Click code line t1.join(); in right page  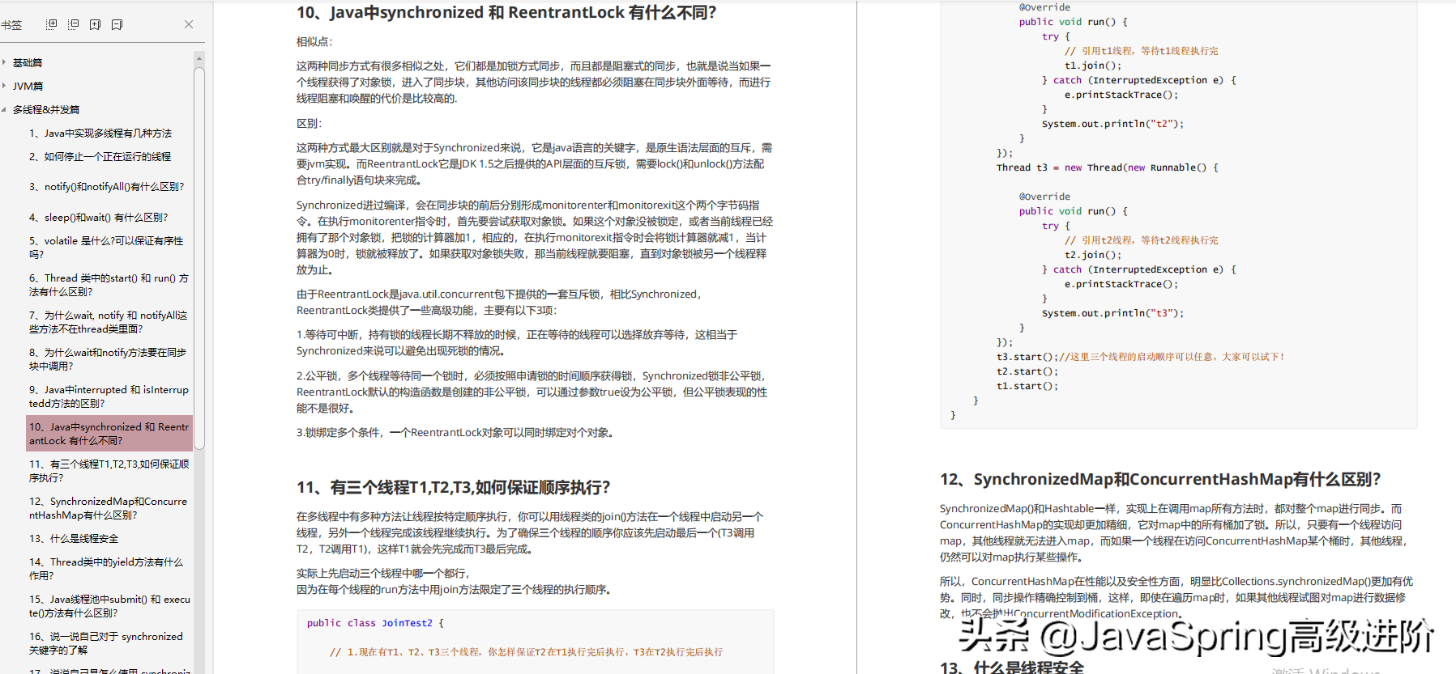[x=1093, y=66]
